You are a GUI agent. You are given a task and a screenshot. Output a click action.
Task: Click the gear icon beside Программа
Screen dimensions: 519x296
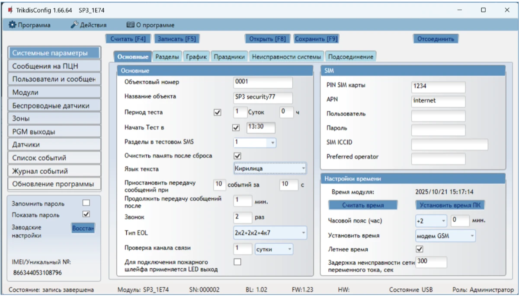[x=13, y=25]
